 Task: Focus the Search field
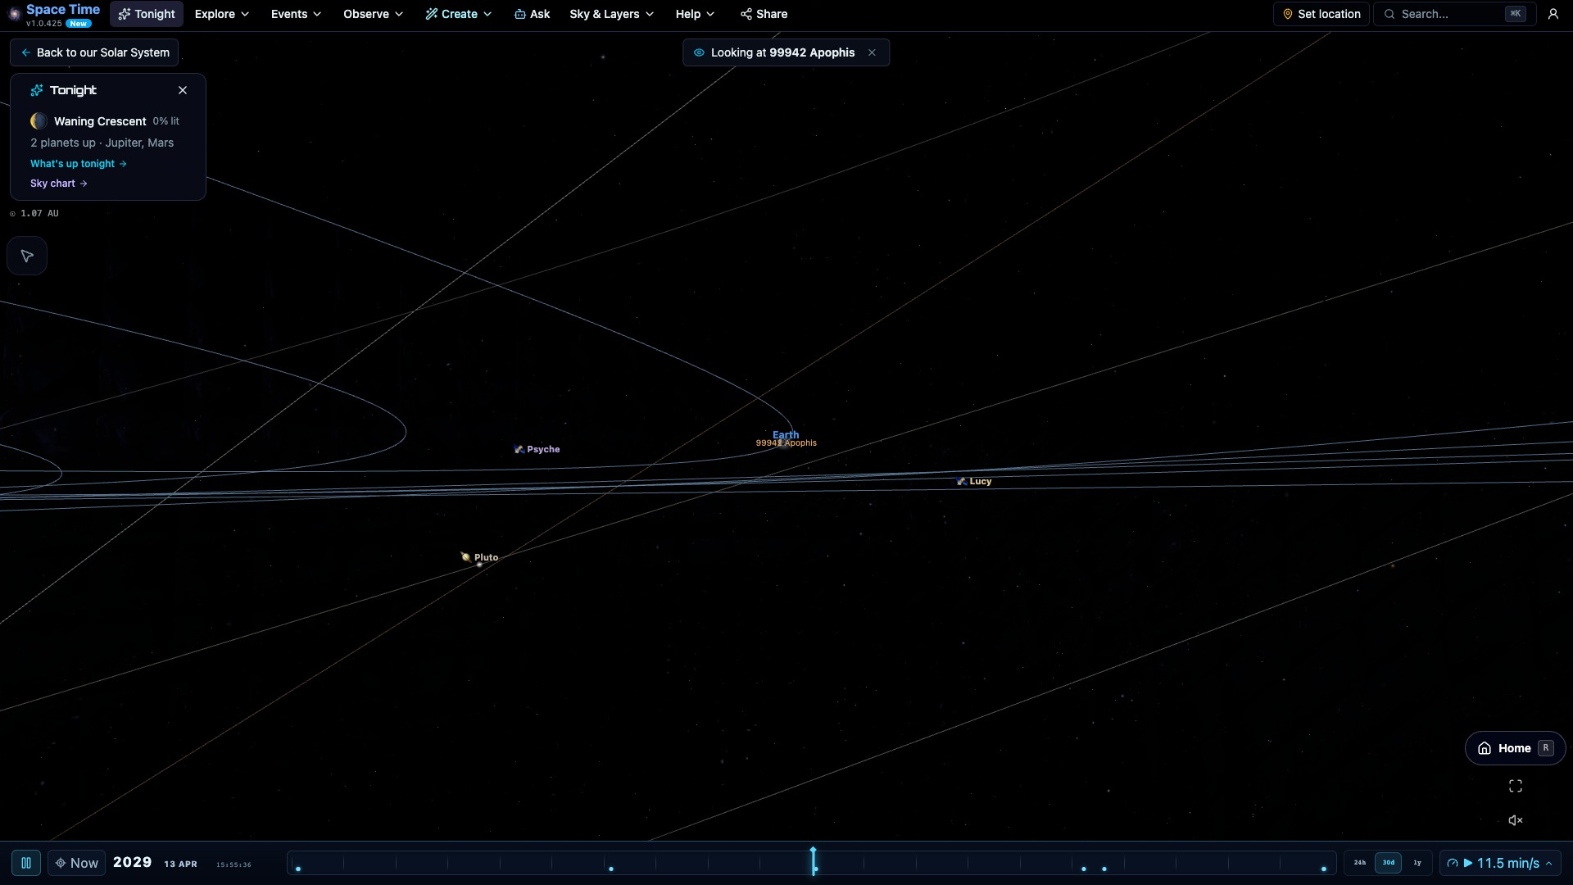tap(1454, 14)
